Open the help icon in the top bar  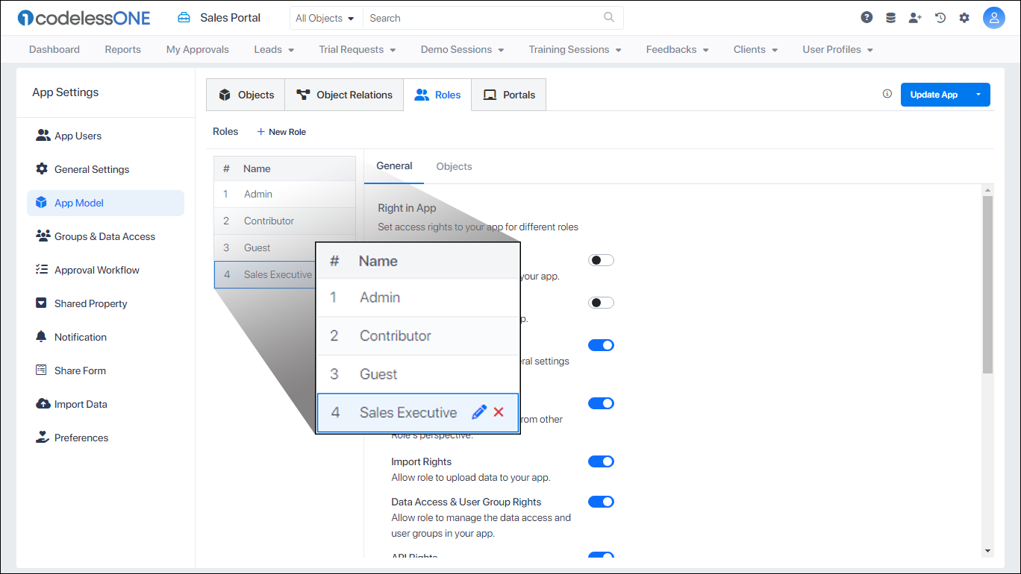coord(866,16)
